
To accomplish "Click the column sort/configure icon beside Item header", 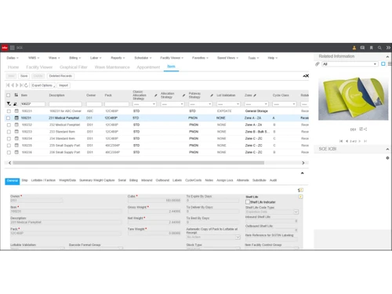I will click(16, 95).
